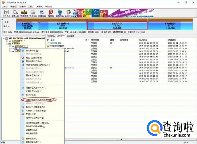This screenshot has height=144, width=197.
Task: Collapse the 扩展分区 tree node
Action: (7, 44)
